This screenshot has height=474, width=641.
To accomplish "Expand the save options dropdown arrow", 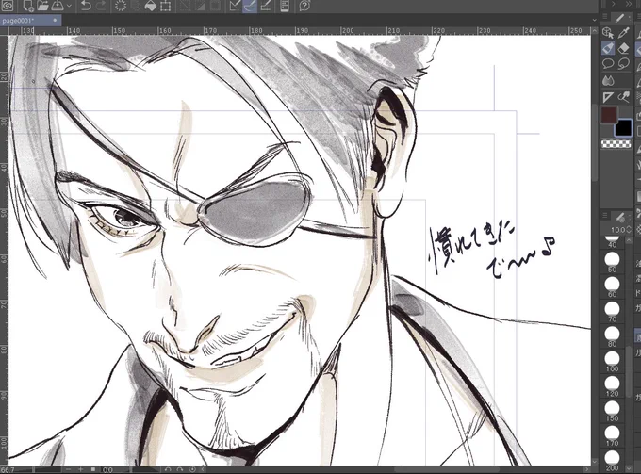I will [x=69, y=7].
